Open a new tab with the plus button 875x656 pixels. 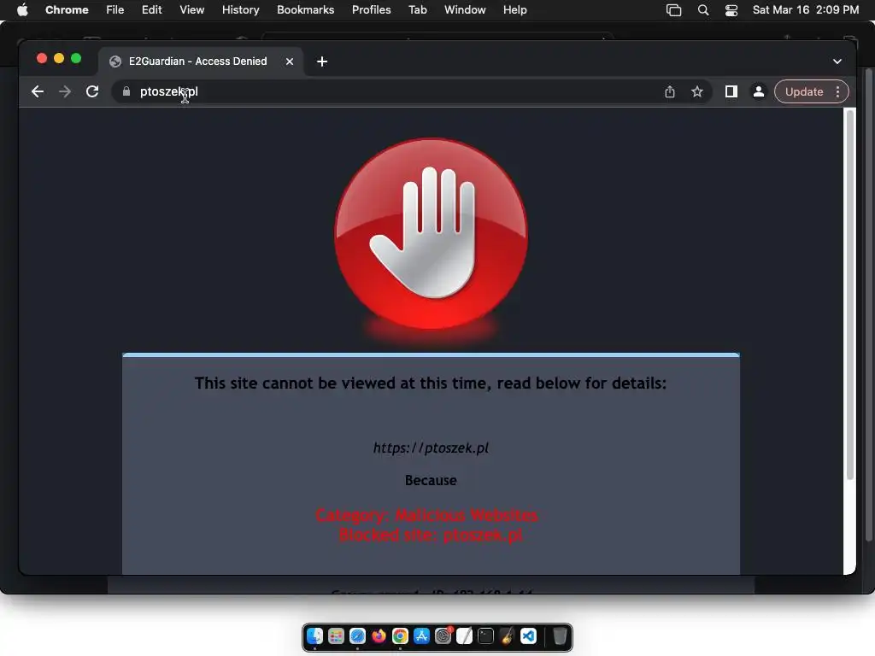322,61
